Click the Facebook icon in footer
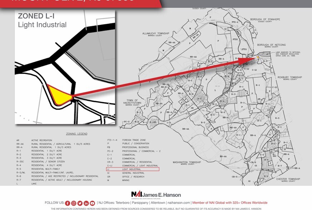This screenshot has height=210, width=312. (x=68, y=203)
